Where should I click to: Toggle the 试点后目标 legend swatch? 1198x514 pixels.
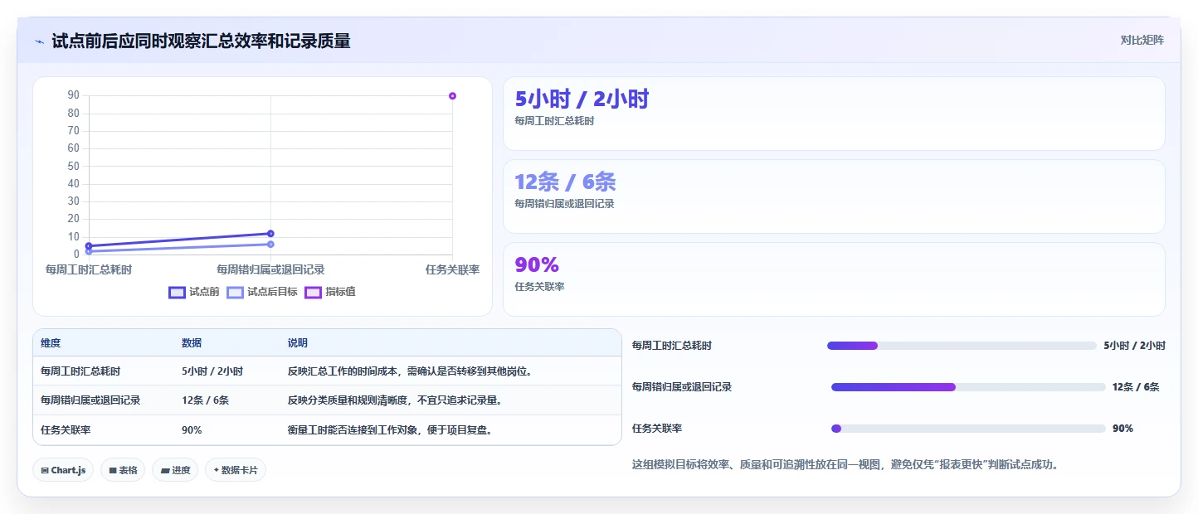236,292
